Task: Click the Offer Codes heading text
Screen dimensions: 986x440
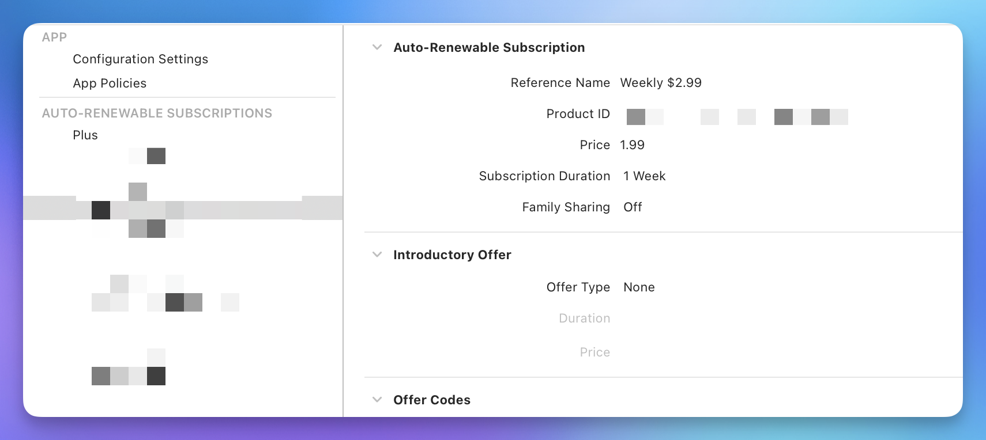Action: 431,400
